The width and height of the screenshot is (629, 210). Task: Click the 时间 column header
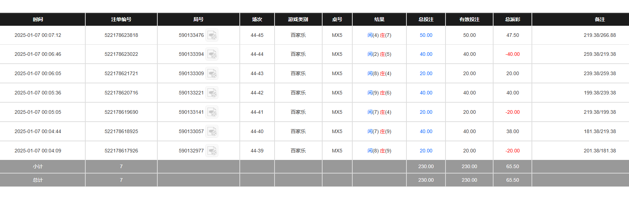click(38, 20)
